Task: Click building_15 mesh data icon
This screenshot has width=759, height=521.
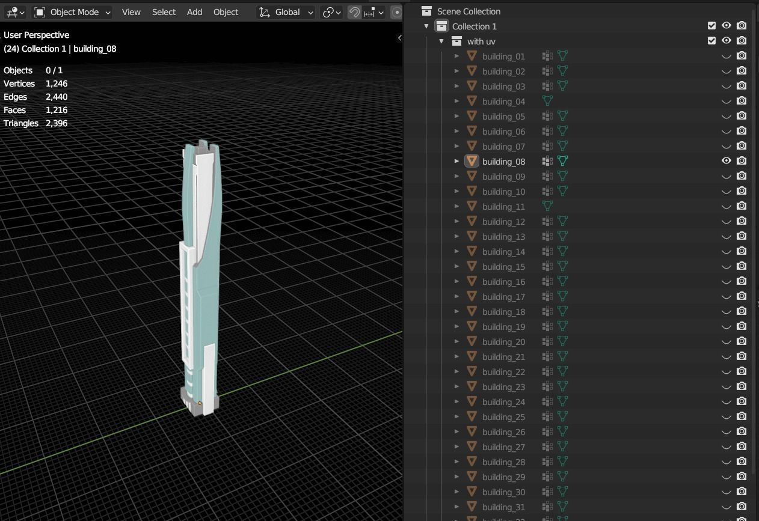Action: pos(563,266)
